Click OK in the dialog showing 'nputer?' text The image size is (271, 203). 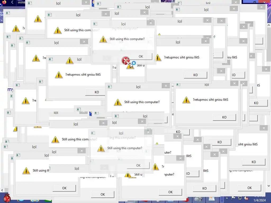pyautogui.click(x=170, y=192)
